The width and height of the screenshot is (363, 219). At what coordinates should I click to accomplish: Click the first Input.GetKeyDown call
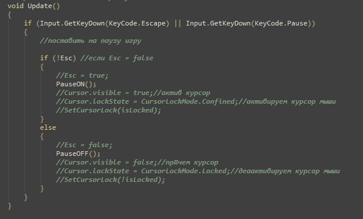pos(72,23)
